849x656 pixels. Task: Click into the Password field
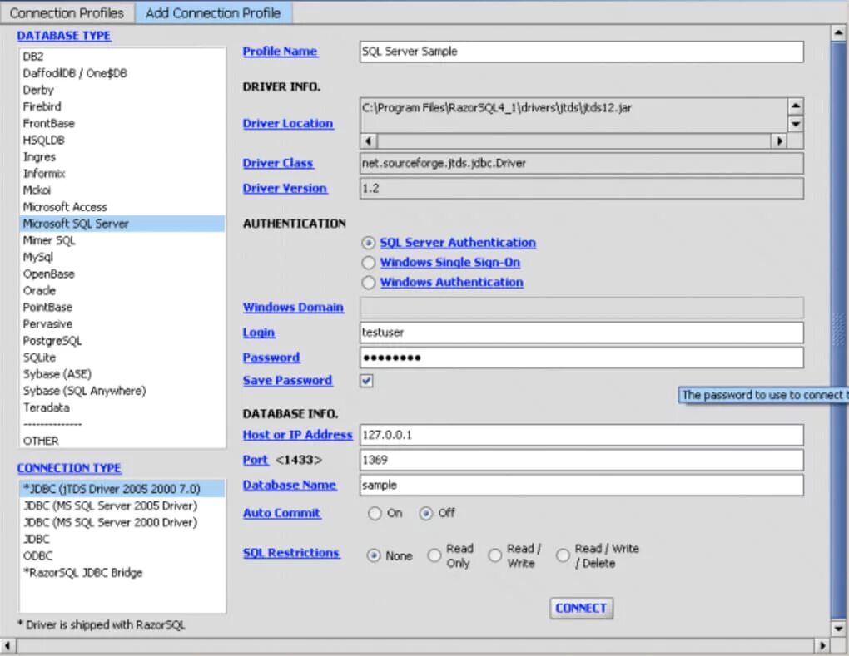point(582,358)
